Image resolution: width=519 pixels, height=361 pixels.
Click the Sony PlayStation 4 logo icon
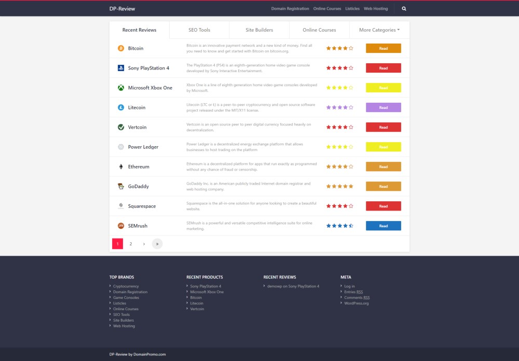tap(121, 68)
